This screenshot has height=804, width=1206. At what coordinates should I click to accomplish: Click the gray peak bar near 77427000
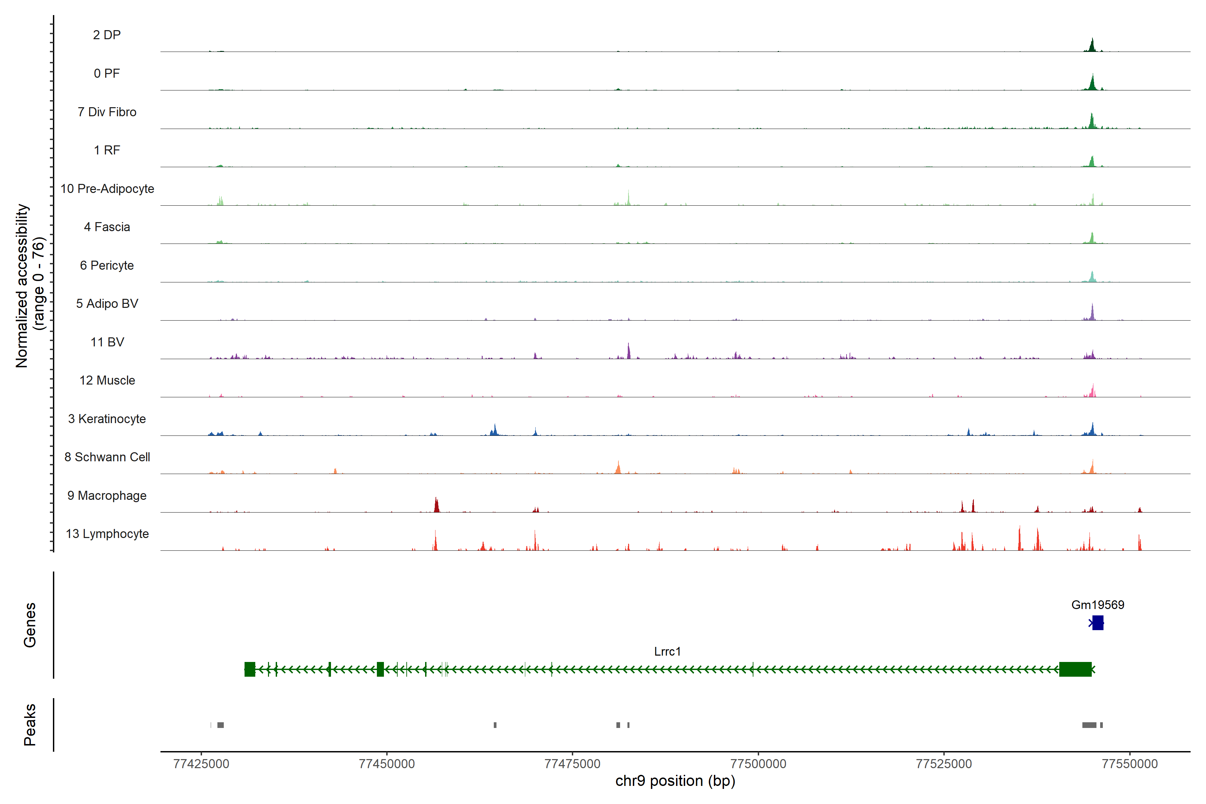coord(220,725)
